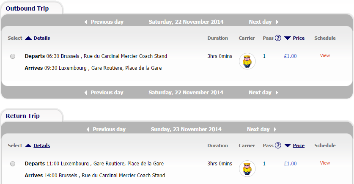This screenshot has height=184, width=354.
Task: Click the down-arrow sort icon beside return Price
Action: click(x=288, y=146)
